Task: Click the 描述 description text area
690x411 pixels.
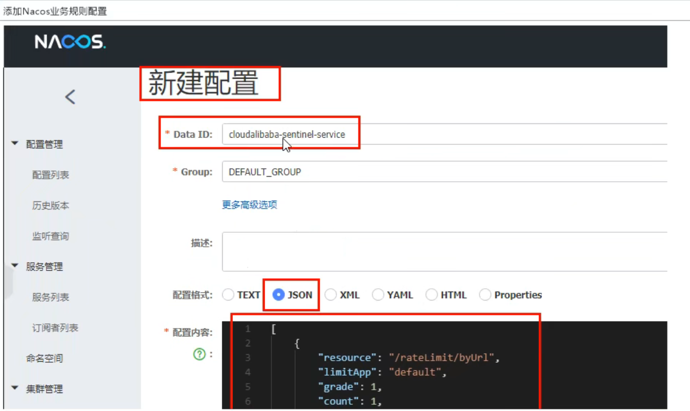Action: [x=443, y=251]
